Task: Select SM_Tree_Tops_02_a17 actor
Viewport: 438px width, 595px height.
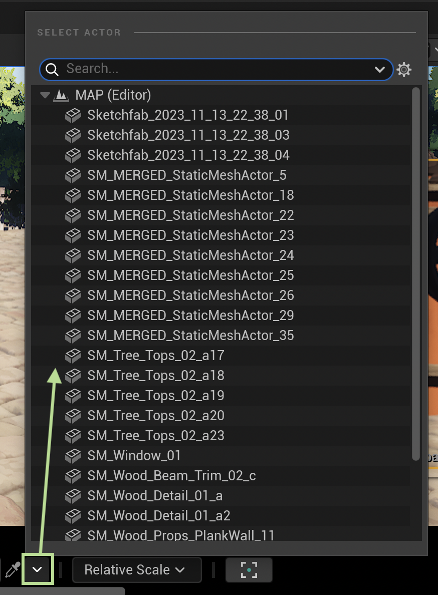Action: (x=155, y=356)
